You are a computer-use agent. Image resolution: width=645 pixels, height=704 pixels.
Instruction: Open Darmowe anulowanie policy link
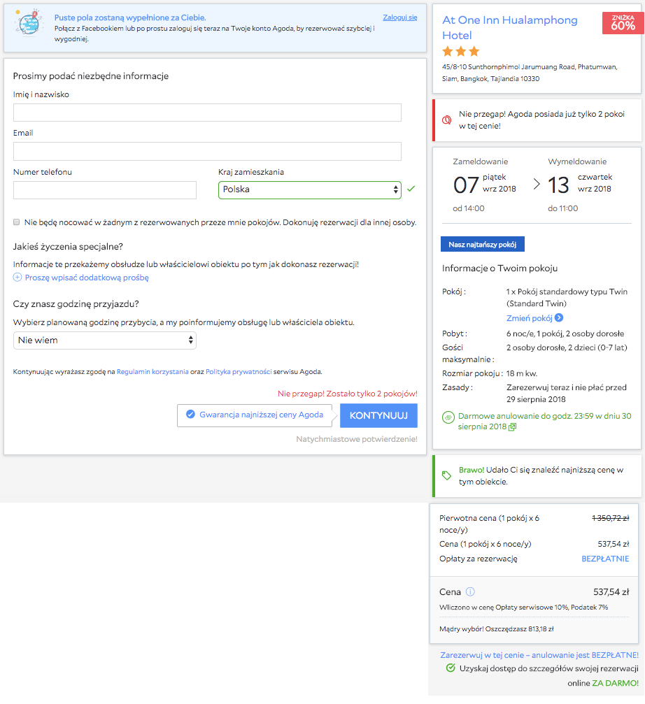544,421
